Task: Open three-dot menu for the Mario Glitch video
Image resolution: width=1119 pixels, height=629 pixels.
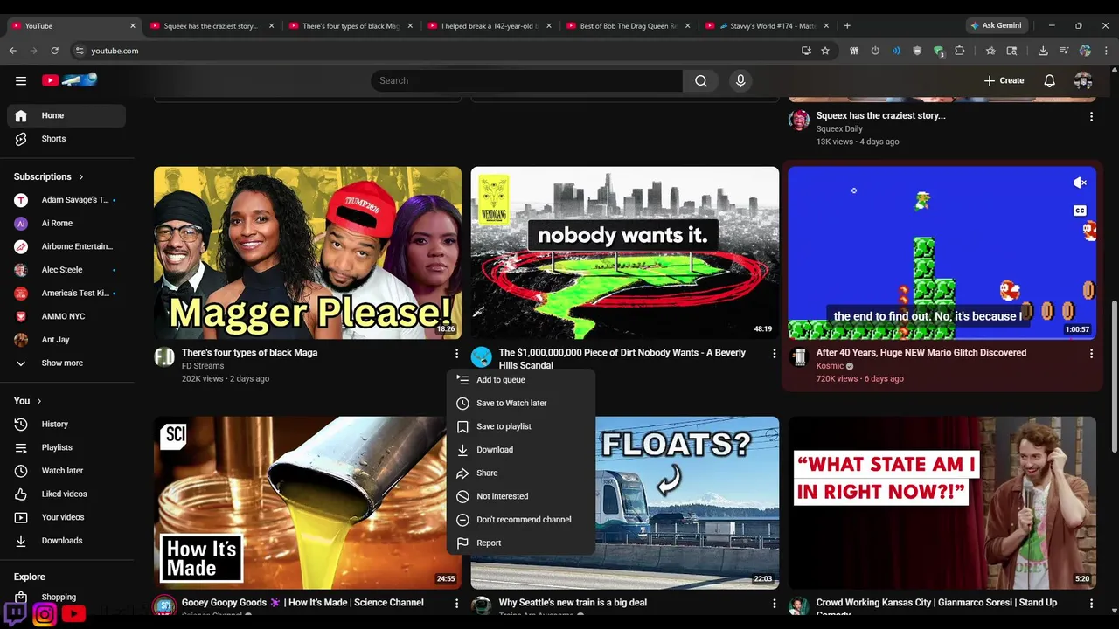Action: click(x=1091, y=354)
